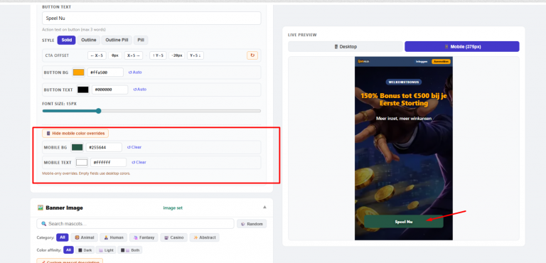The image size is (546, 263).
Task: Click the Search mascots input field
Action: 136,224
